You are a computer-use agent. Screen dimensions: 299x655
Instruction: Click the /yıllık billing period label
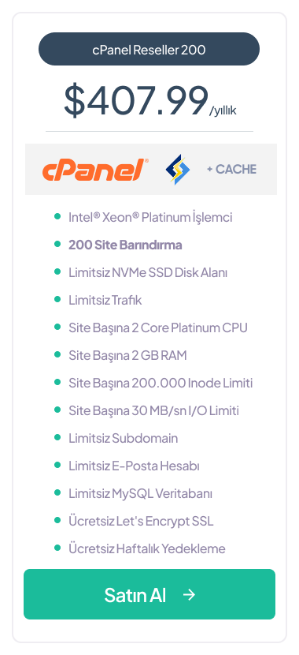pos(223,110)
